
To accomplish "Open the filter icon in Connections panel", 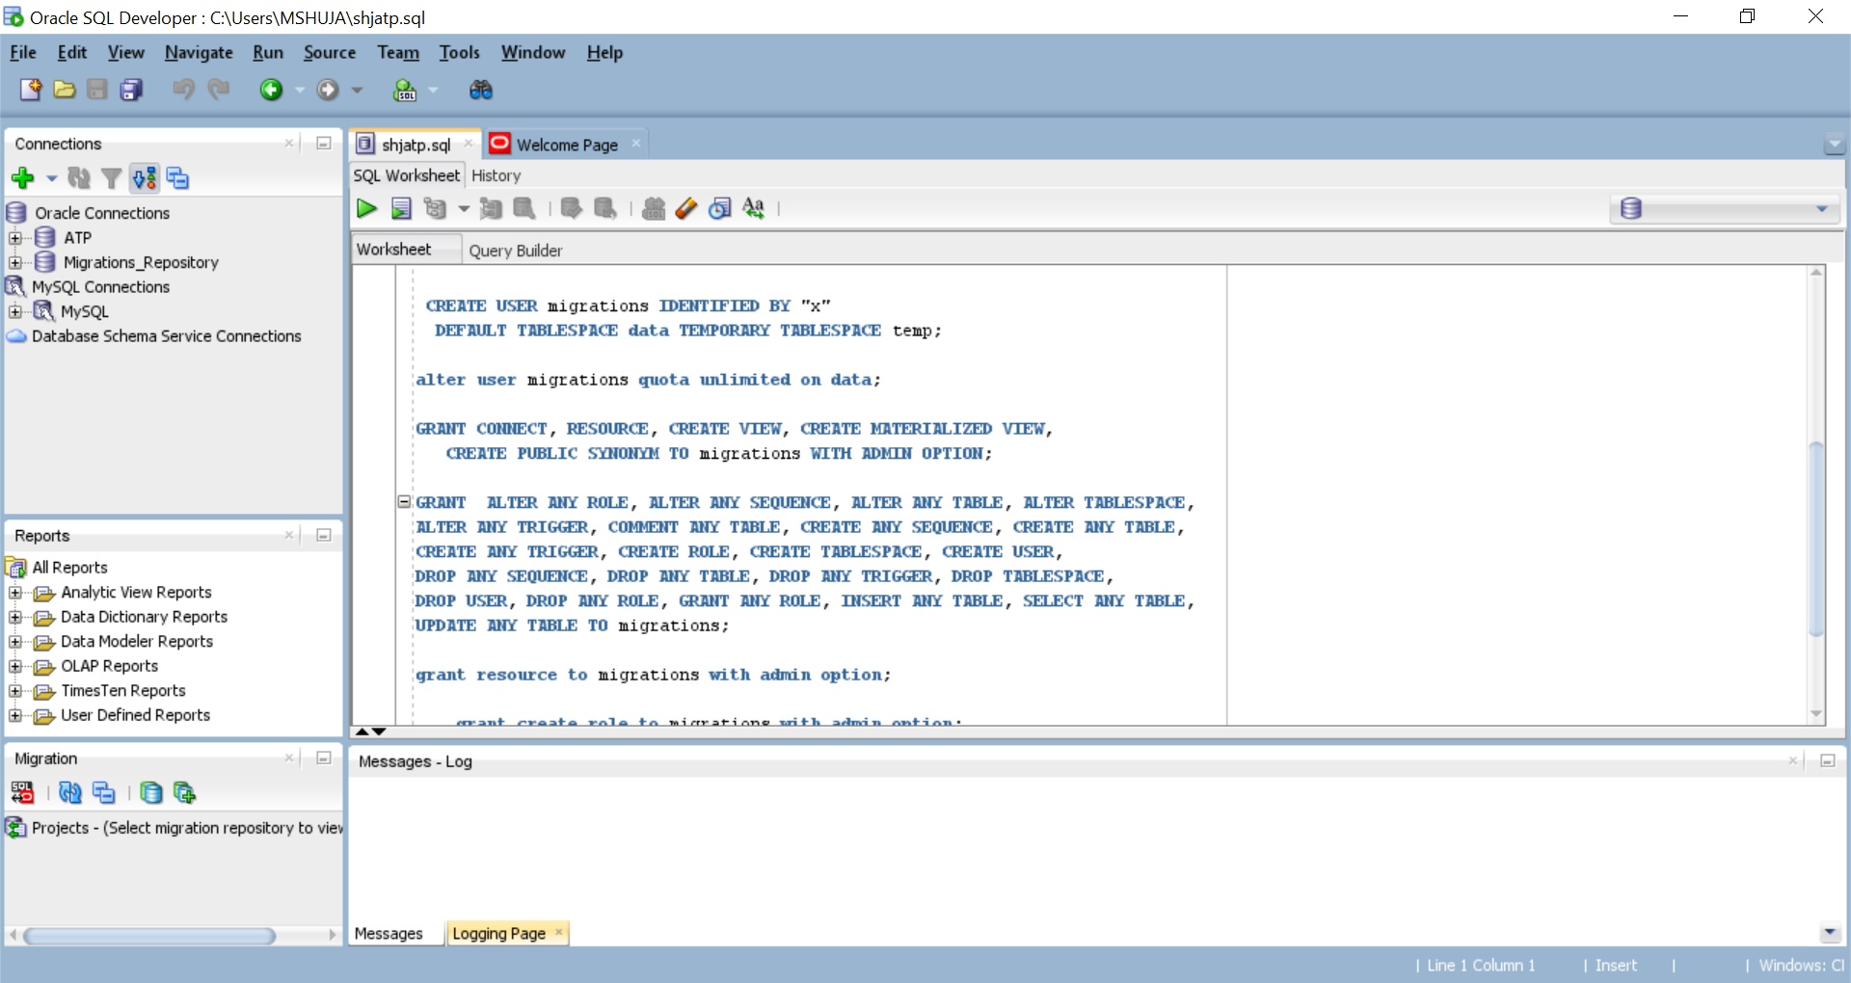I will 111,178.
